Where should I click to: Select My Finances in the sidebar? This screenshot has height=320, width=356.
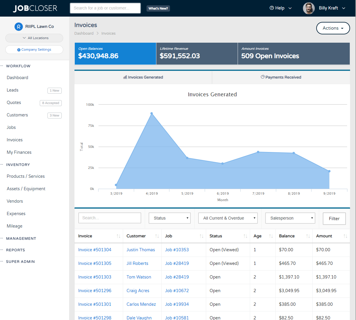[19, 152]
